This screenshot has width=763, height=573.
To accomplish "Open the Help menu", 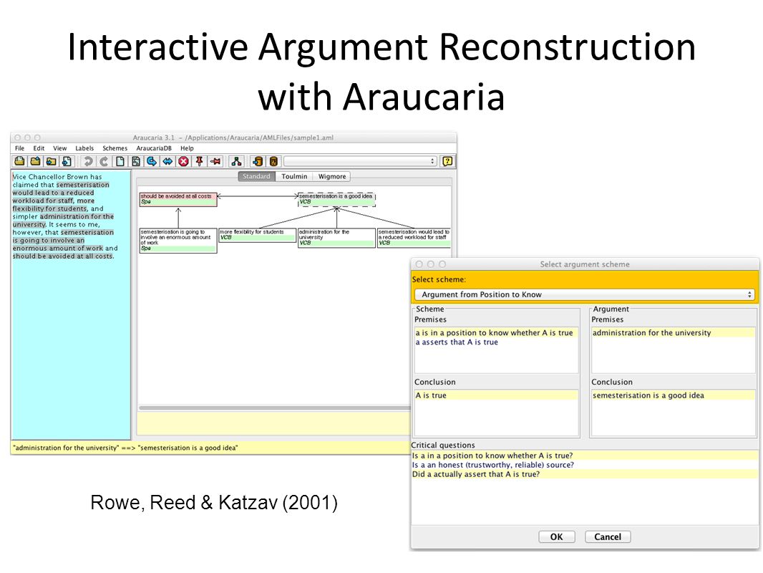I will (187, 148).
